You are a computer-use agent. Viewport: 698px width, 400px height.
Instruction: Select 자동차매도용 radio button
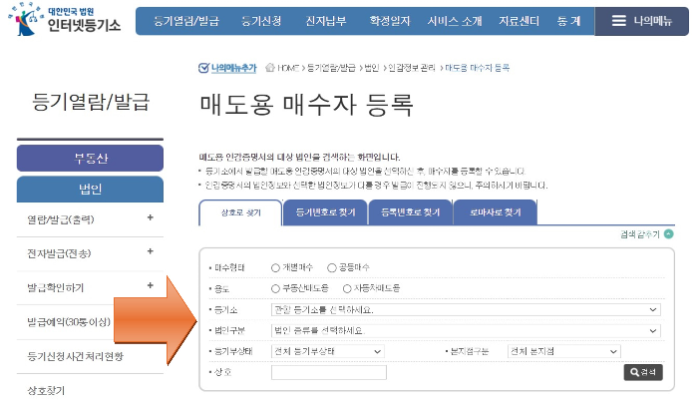point(347,288)
